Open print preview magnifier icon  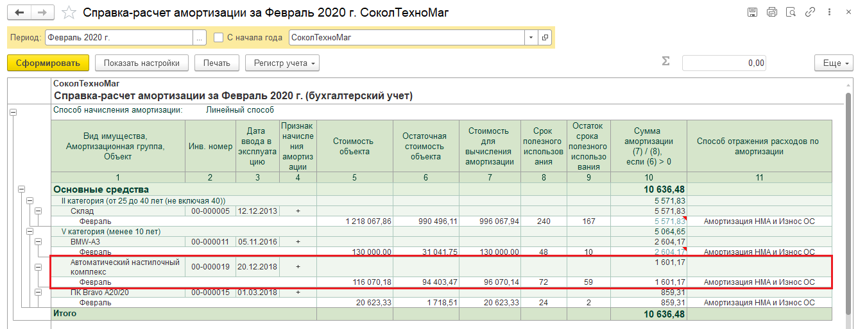pos(791,13)
